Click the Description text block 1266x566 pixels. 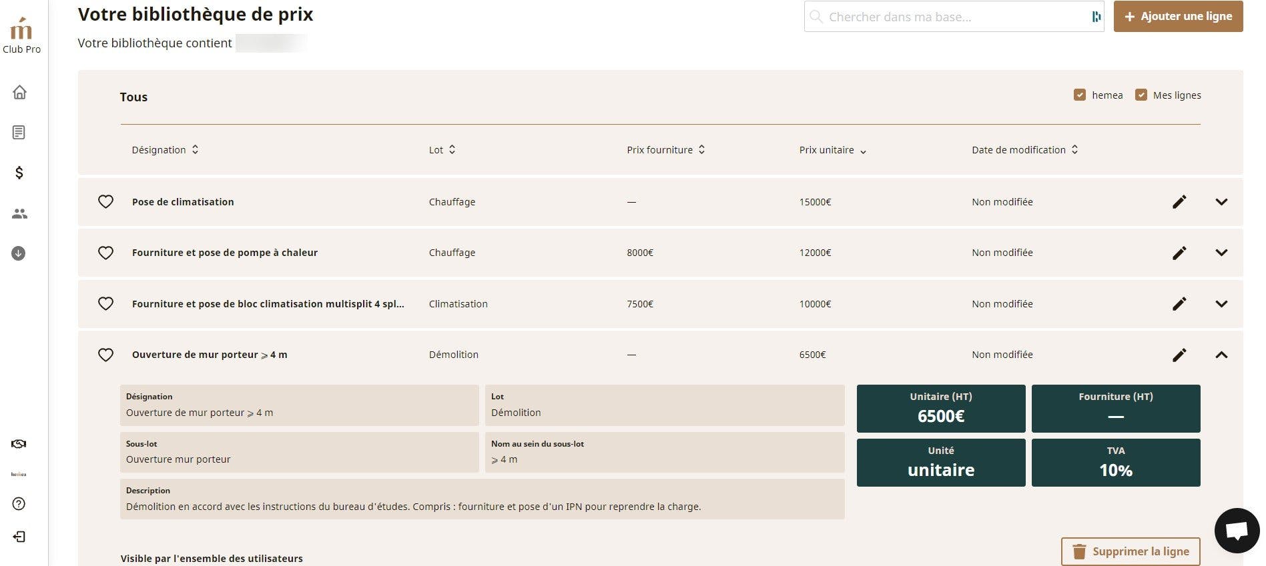click(x=483, y=499)
